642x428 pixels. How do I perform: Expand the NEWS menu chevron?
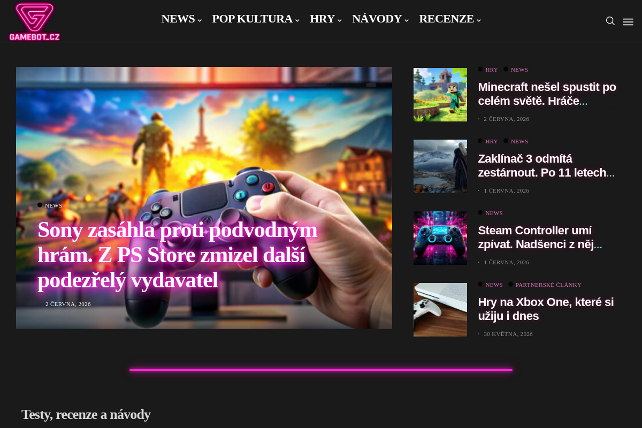tap(200, 20)
